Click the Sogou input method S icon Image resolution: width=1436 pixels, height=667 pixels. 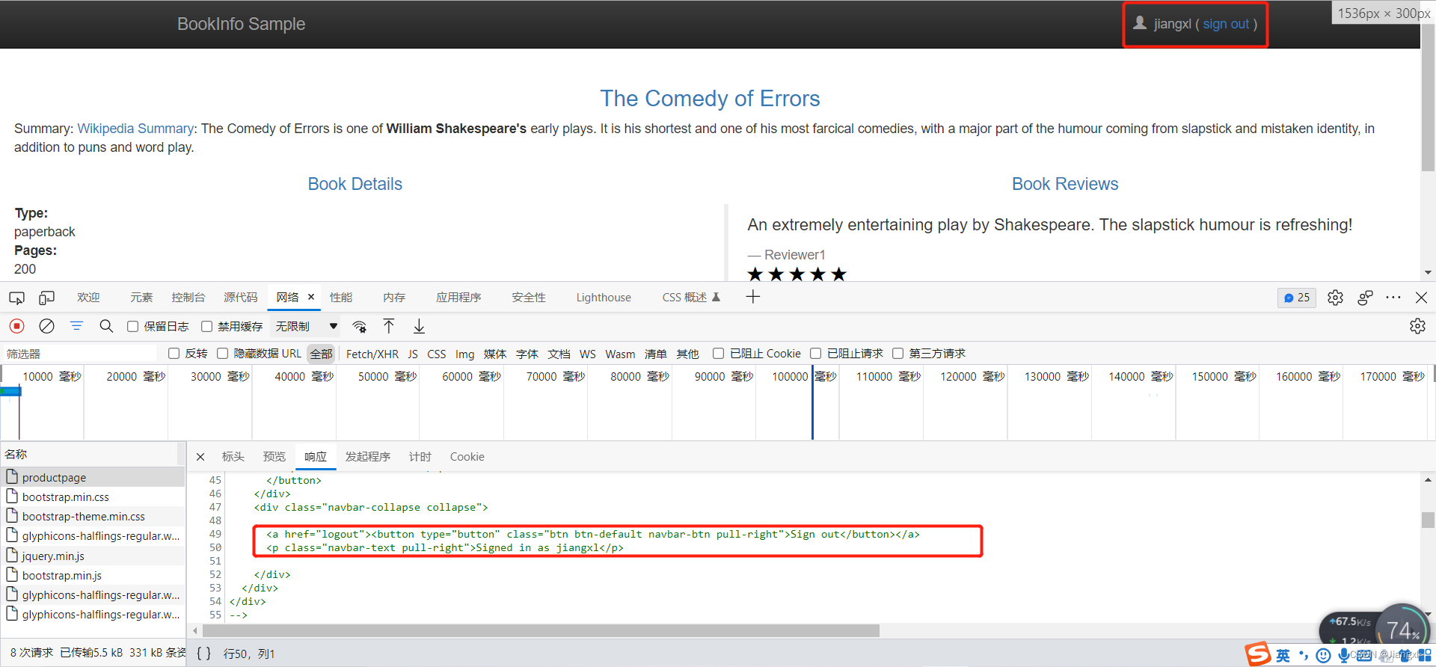point(1257,654)
